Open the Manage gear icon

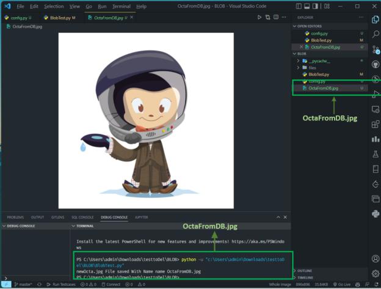(376, 273)
